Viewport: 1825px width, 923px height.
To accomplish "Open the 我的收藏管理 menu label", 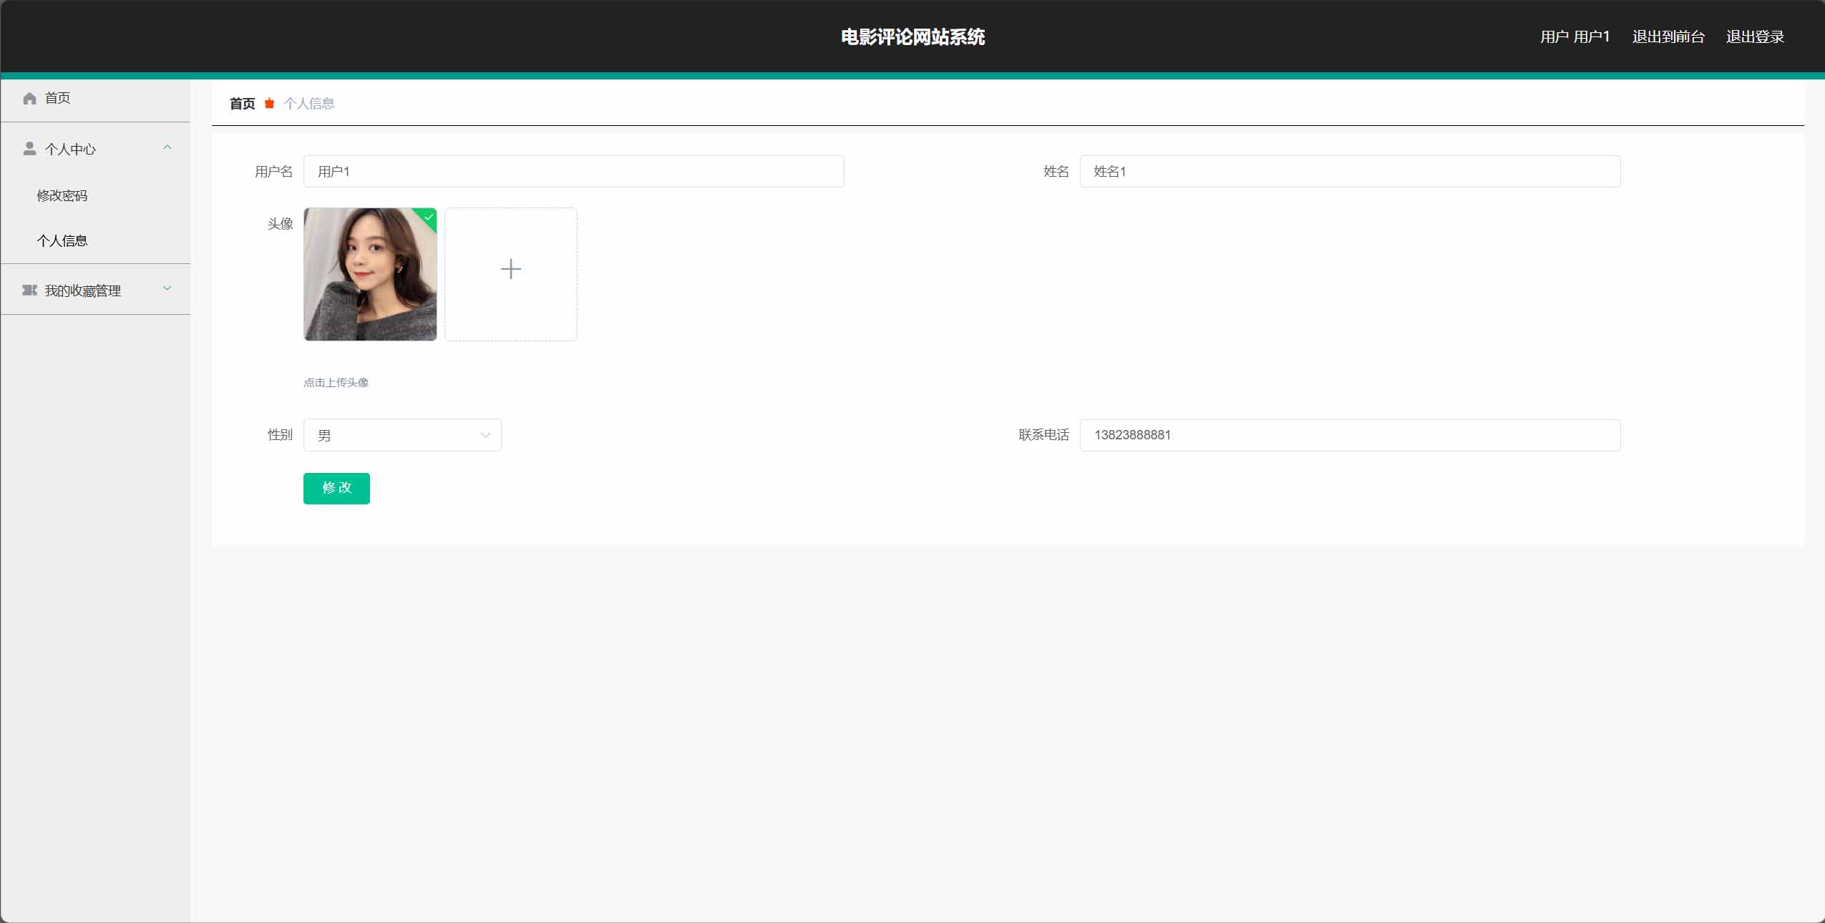I will 83,290.
